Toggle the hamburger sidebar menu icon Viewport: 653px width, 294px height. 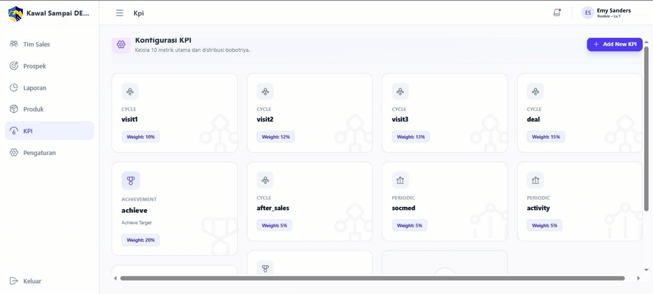coord(120,13)
